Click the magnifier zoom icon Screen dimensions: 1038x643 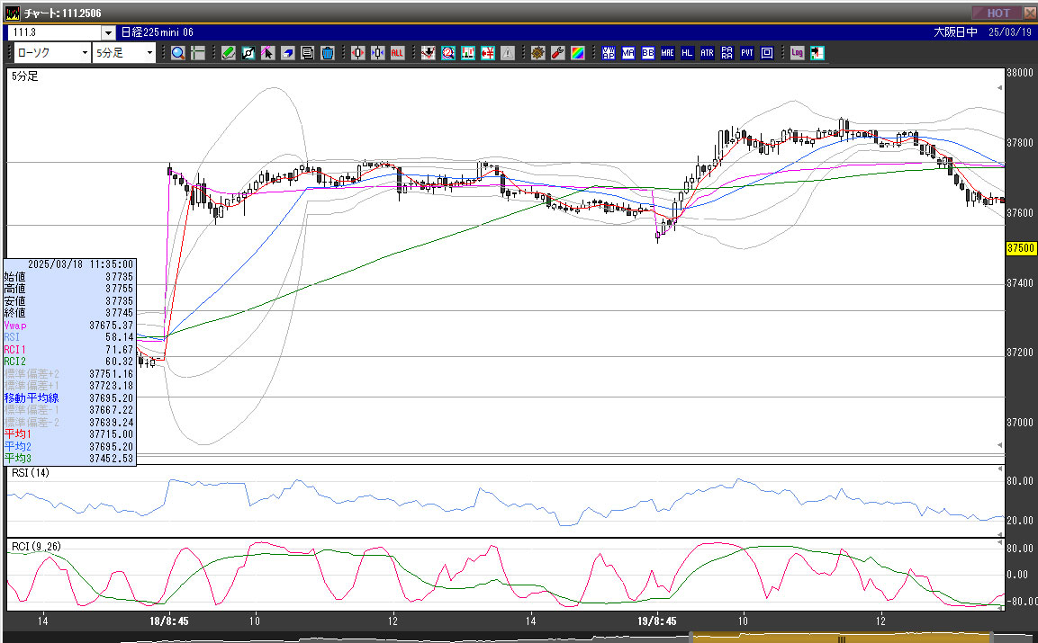click(178, 53)
